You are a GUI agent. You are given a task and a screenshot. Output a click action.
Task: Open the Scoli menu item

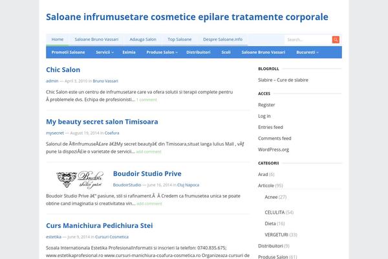click(x=226, y=52)
